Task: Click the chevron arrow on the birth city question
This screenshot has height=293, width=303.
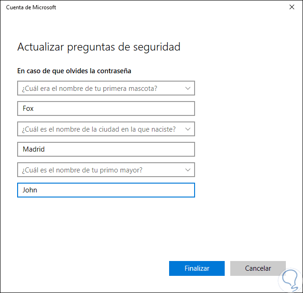Action: point(188,129)
